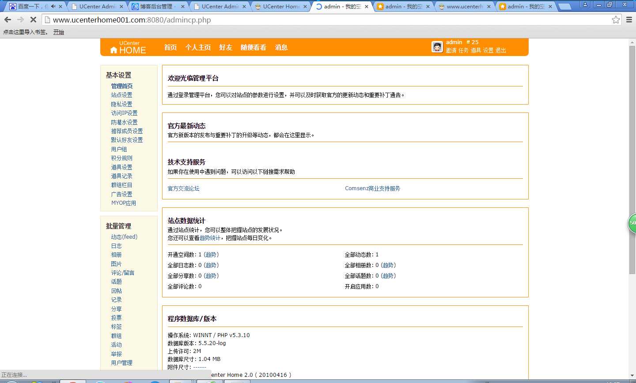636x383 pixels.
Task: Open 默认好友设置 in the sidebar
Action: click(x=127, y=140)
